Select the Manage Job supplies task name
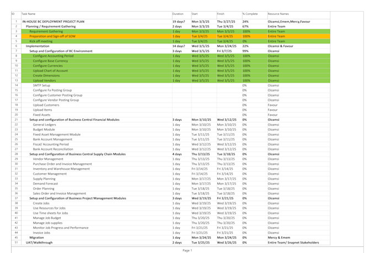Image resolution: width=375 pixels, height=253 pixels. (47, 223)
